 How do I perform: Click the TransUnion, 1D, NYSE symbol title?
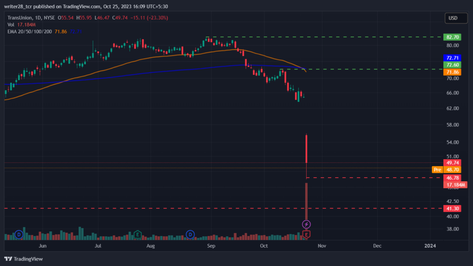31,18
